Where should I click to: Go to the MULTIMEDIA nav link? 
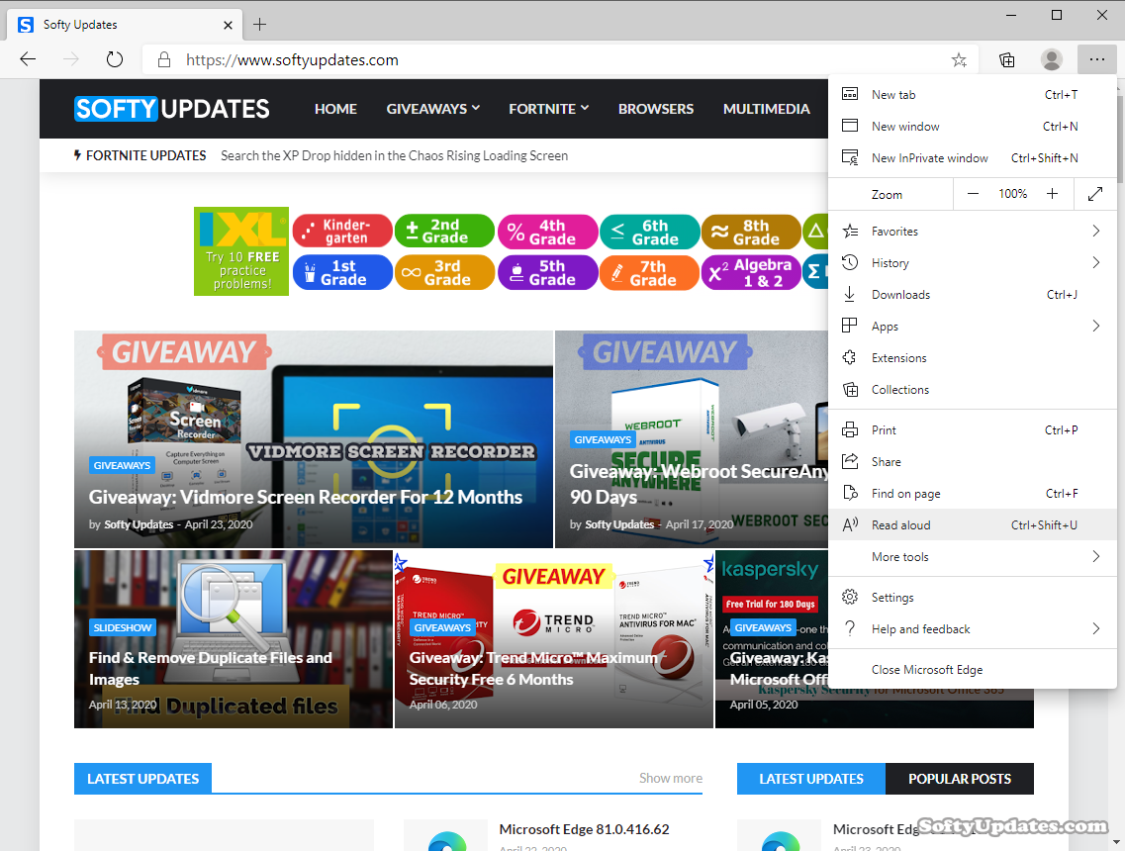(x=766, y=109)
